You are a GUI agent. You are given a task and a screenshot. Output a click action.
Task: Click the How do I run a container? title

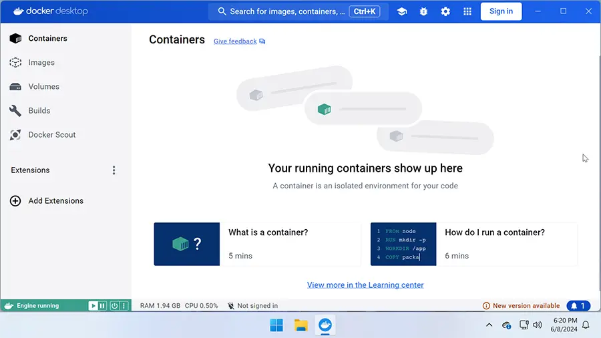(x=495, y=232)
